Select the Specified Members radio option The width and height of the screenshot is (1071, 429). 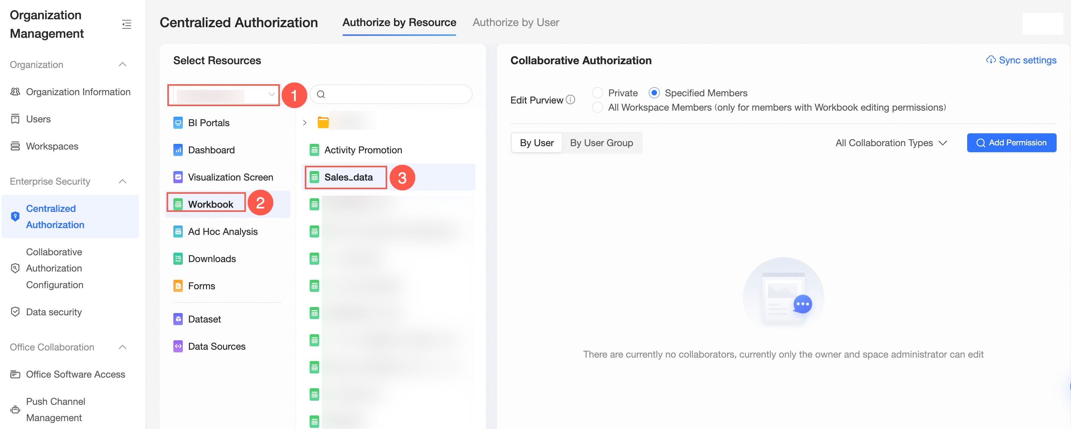[x=654, y=93]
